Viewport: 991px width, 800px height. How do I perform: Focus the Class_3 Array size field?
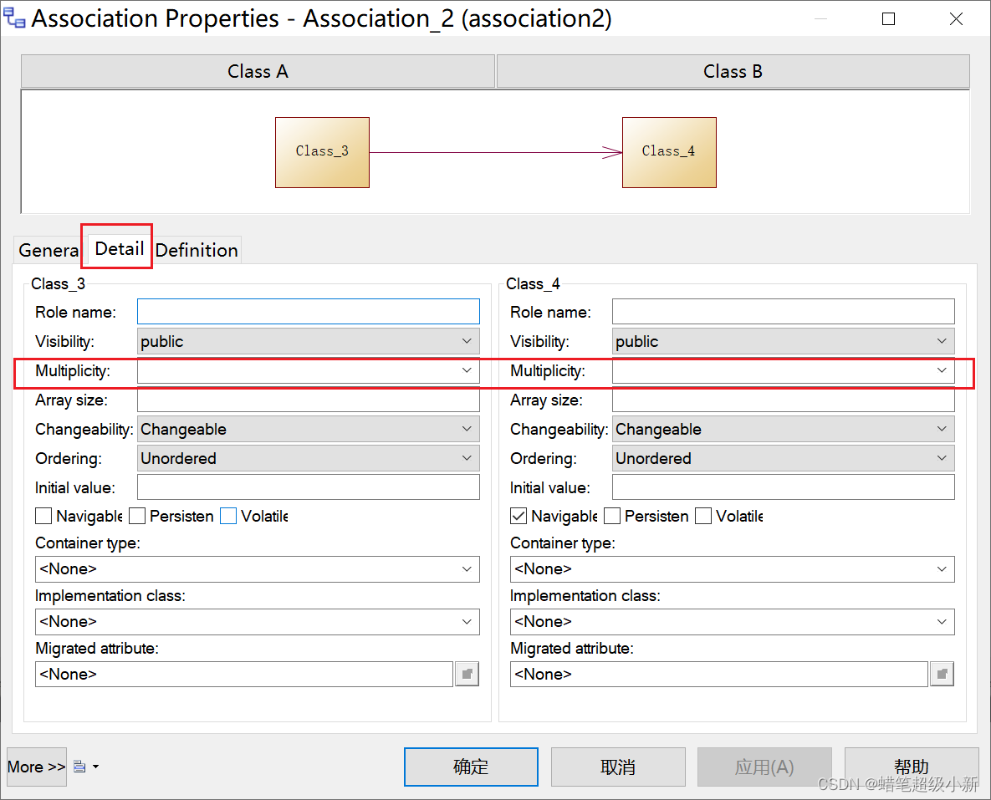point(309,400)
